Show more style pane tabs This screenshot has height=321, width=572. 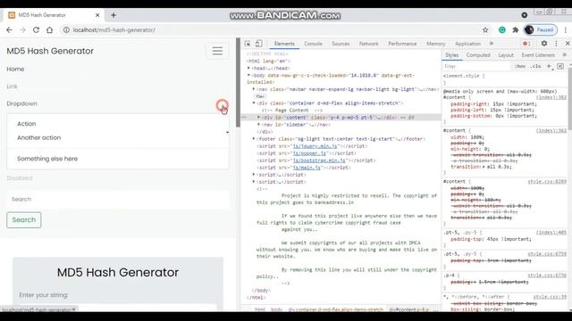point(564,55)
